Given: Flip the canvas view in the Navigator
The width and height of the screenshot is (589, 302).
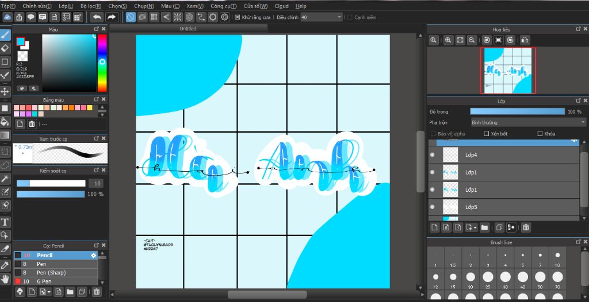Looking at the screenshot, I should point(525,40).
